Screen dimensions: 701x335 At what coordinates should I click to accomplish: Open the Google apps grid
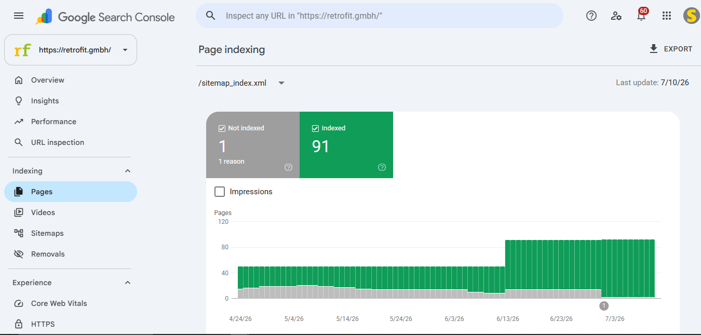click(x=667, y=16)
